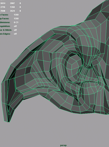Click the 1358 value next to 'Faces:'
Screen dimensions: 109x147
(16, 15)
